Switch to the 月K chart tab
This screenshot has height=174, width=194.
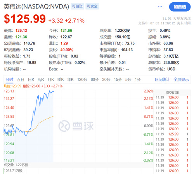point(51,79)
